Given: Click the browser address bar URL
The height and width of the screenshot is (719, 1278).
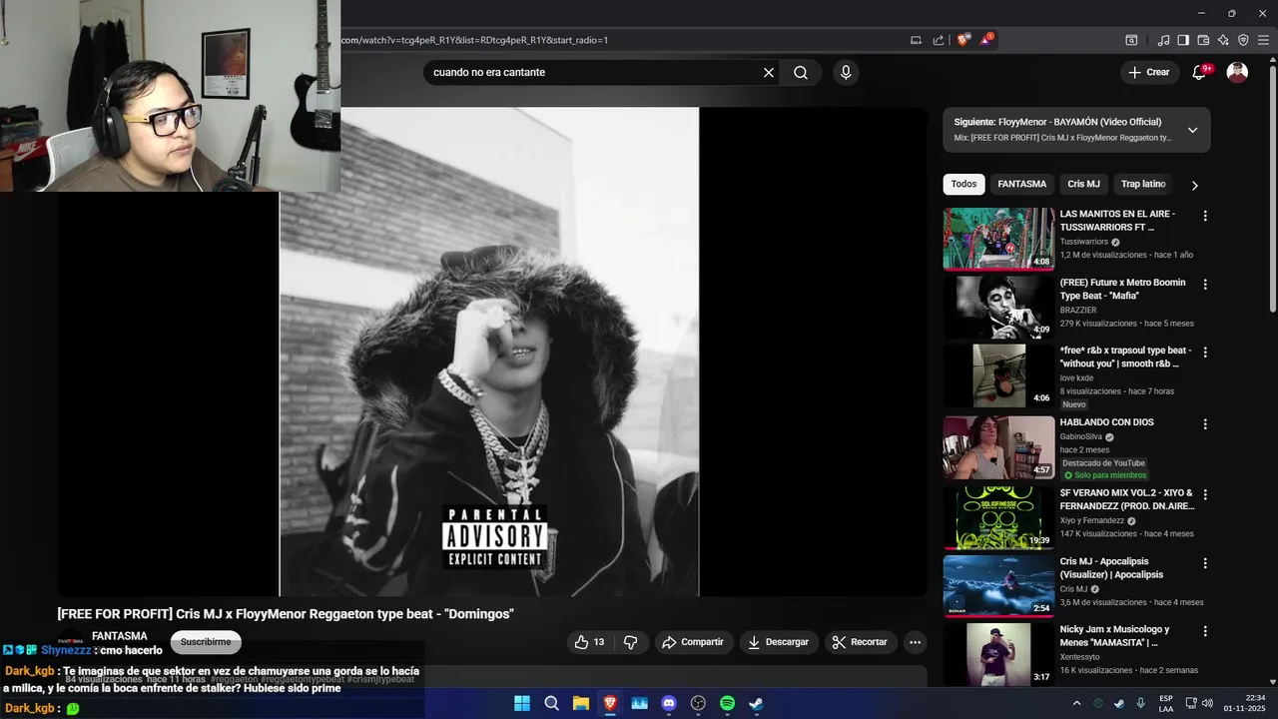Looking at the screenshot, I should click(x=474, y=40).
